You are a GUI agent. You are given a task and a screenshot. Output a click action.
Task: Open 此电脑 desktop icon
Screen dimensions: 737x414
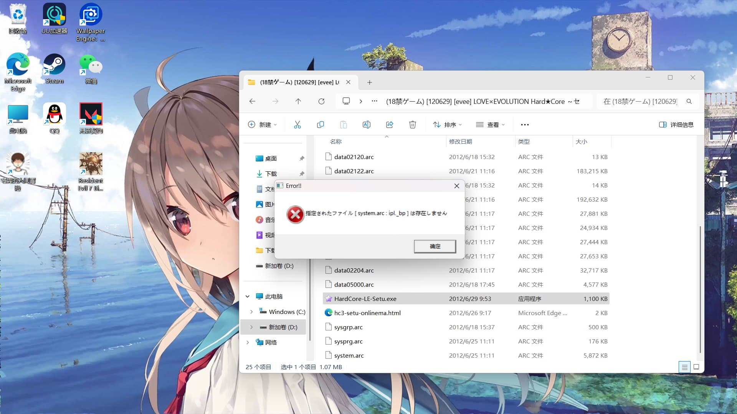(18, 119)
